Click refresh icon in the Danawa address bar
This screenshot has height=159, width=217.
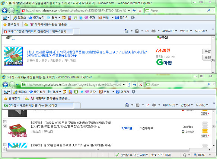click(134, 10)
